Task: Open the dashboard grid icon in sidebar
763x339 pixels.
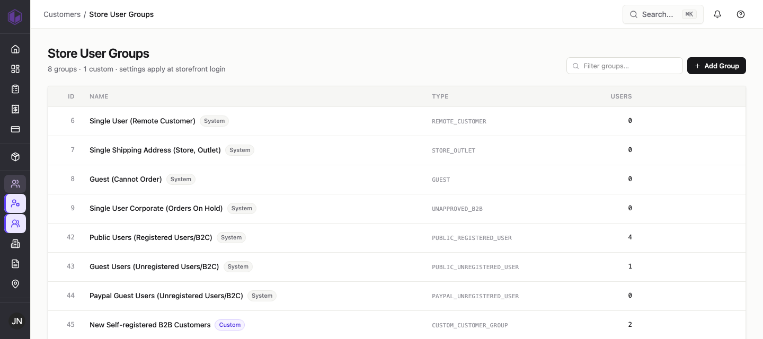Action: tap(15, 69)
